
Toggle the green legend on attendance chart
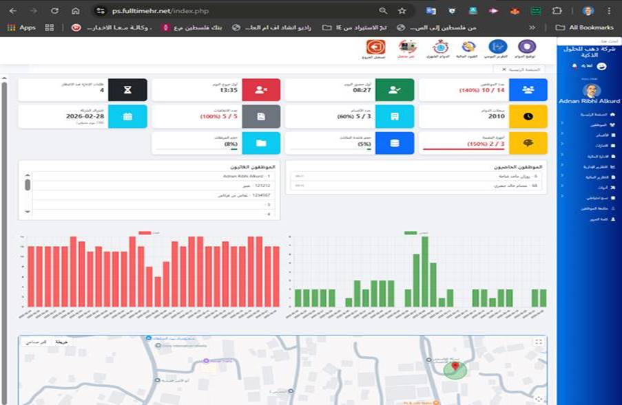click(411, 233)
